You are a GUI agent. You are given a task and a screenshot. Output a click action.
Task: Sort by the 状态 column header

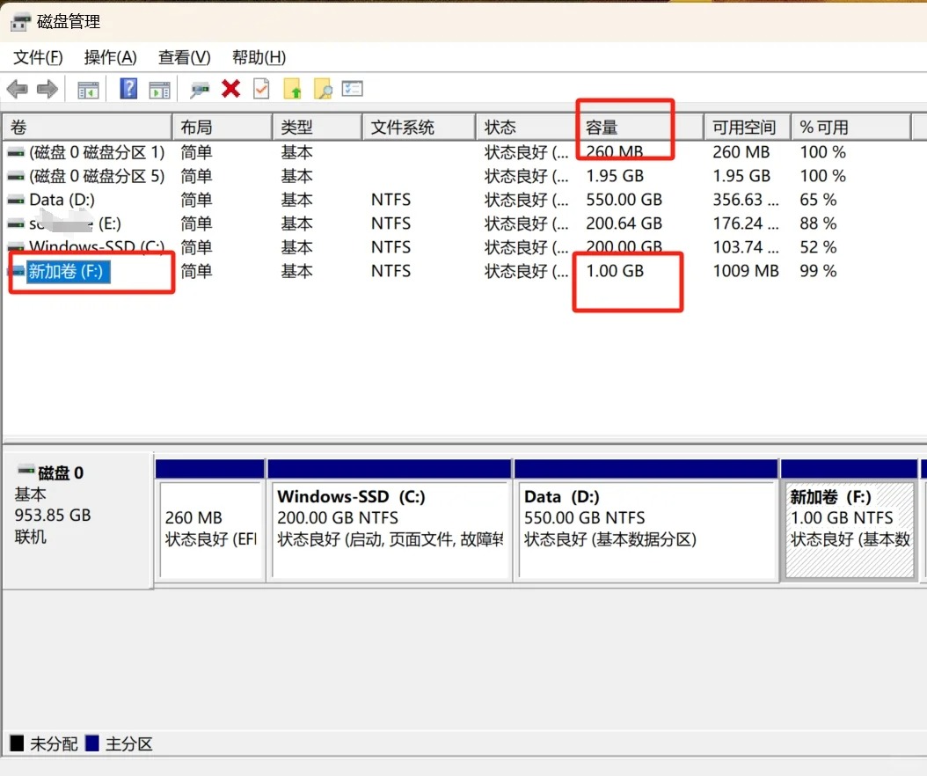tap(526, 128)
